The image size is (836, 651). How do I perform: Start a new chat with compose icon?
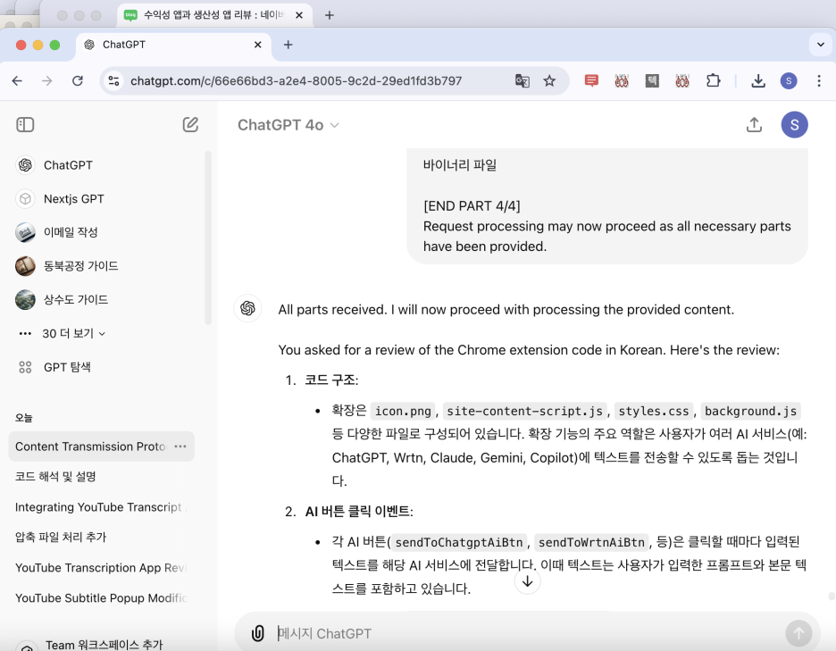190,125
